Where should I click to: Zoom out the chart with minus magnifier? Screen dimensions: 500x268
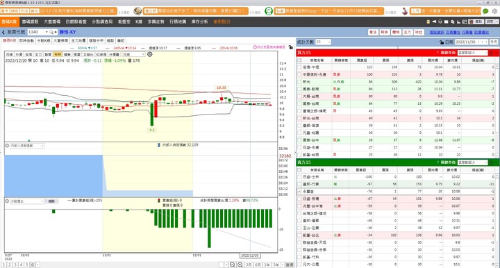233,265
